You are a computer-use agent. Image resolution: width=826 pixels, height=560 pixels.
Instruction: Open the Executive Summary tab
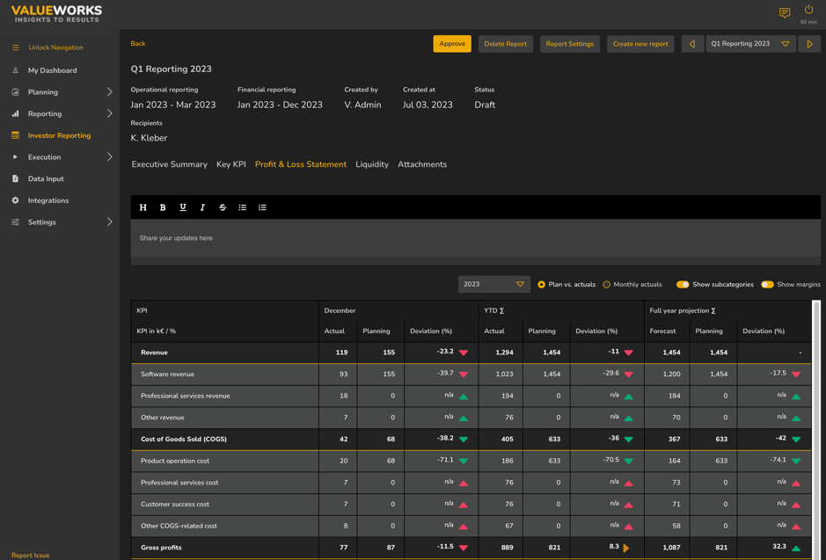(x=169, y=164)
